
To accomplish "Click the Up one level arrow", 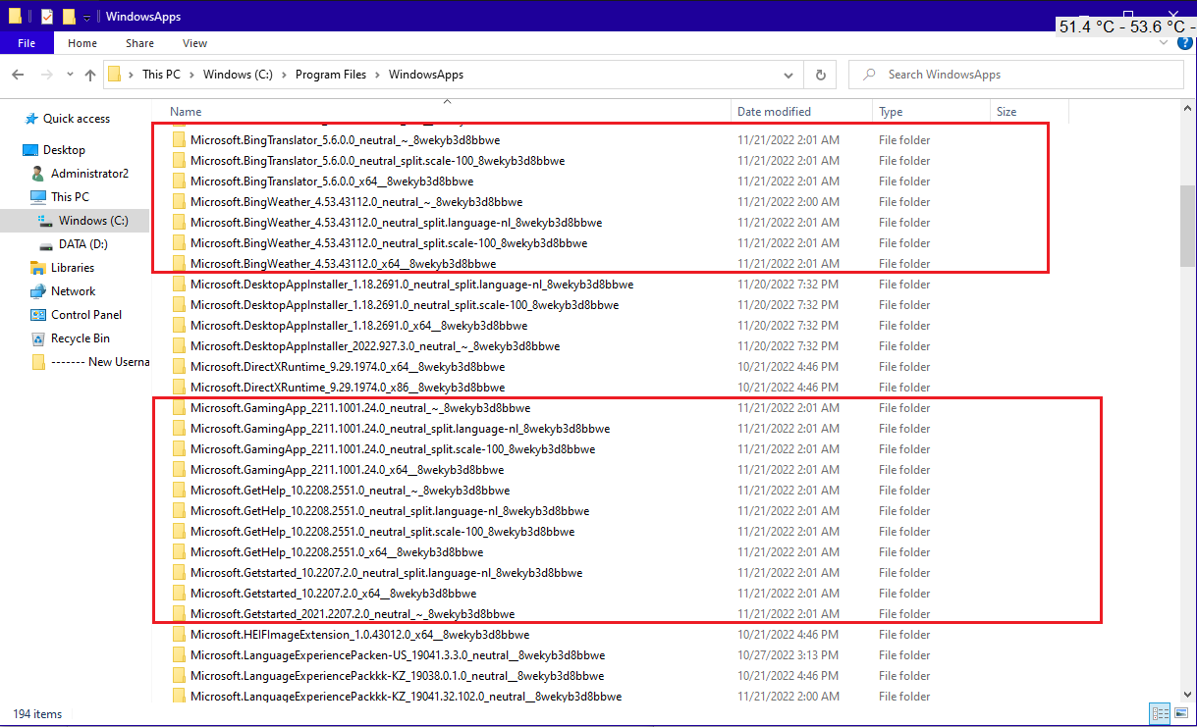I will click(90, 75).
